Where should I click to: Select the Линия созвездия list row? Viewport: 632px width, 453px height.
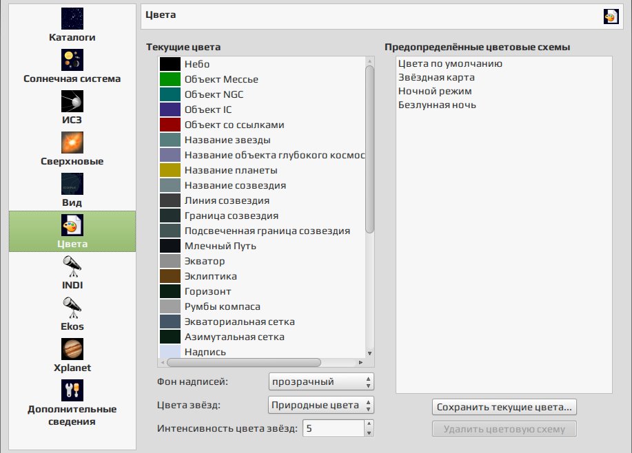(262, 200)
